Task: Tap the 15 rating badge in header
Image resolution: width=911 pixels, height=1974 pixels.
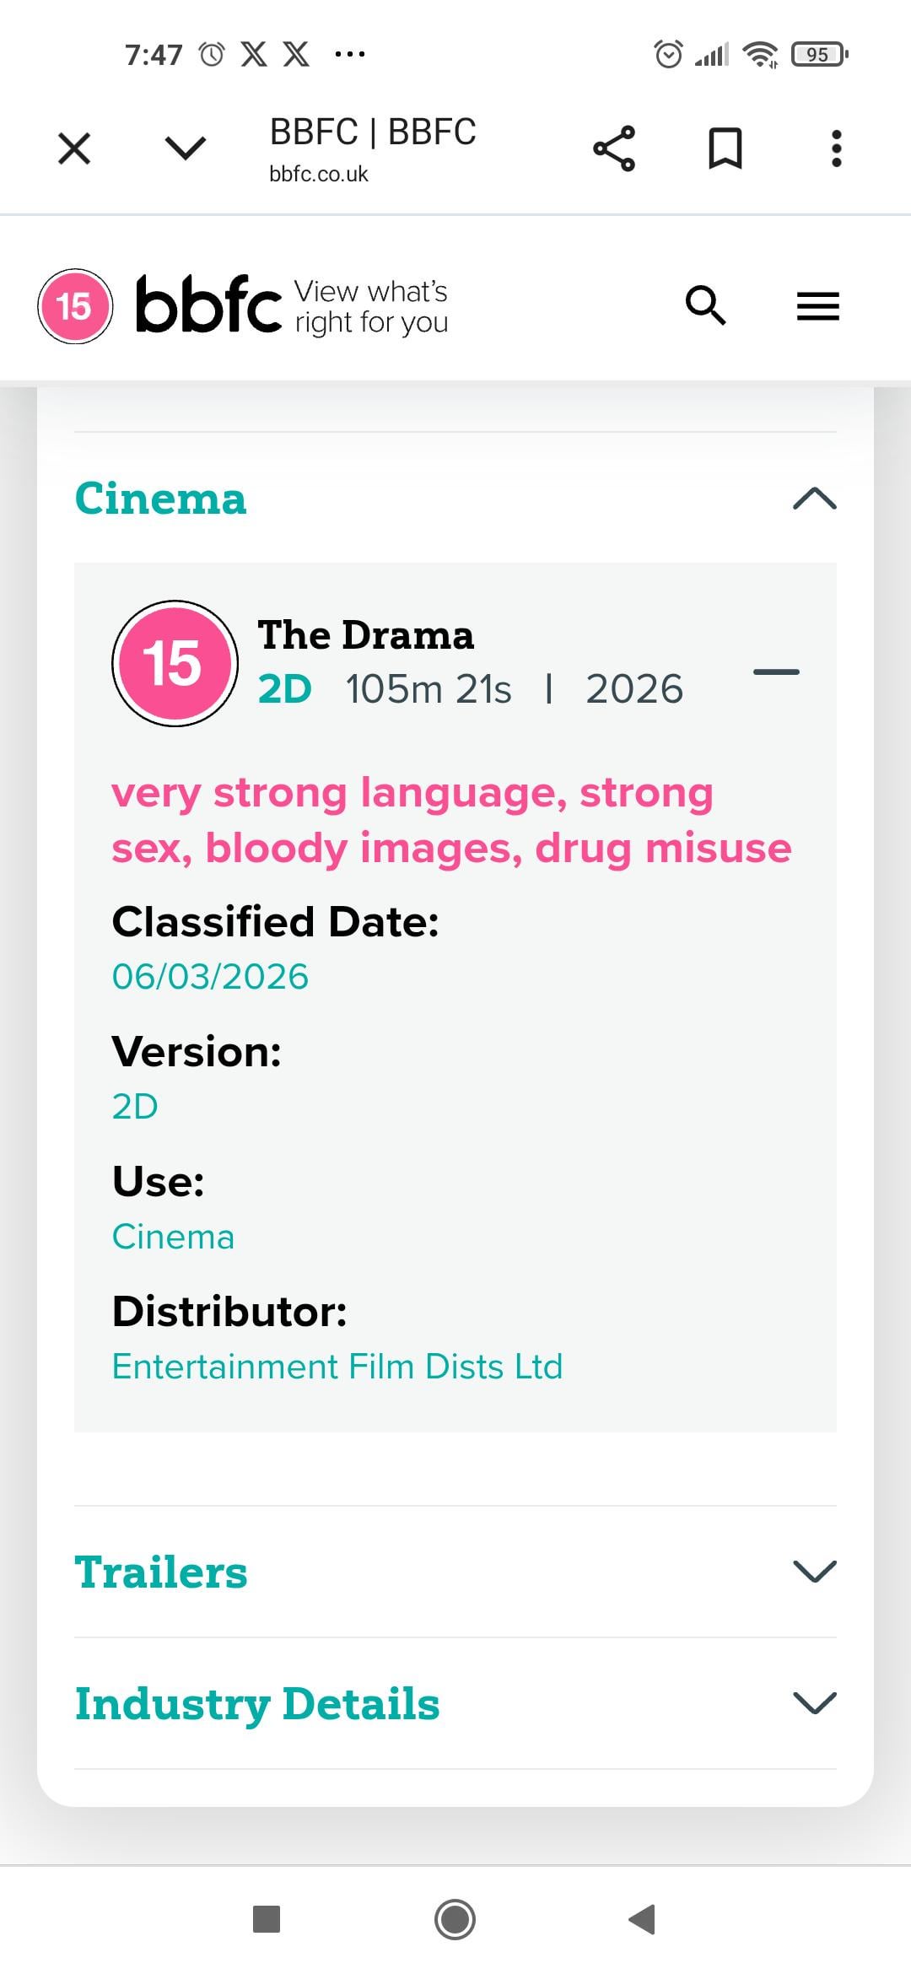Action: (75, 306)
